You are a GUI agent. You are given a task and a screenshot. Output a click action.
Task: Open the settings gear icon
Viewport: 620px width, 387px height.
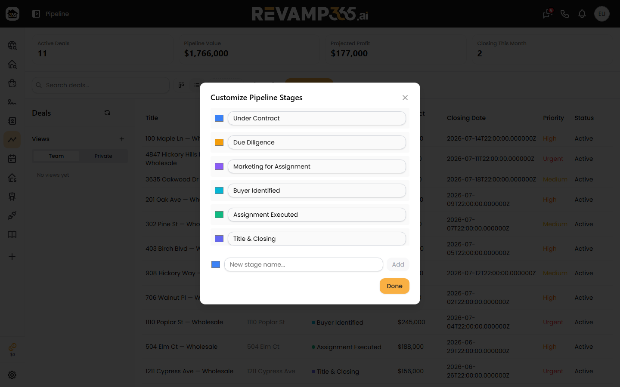point(12,375)
